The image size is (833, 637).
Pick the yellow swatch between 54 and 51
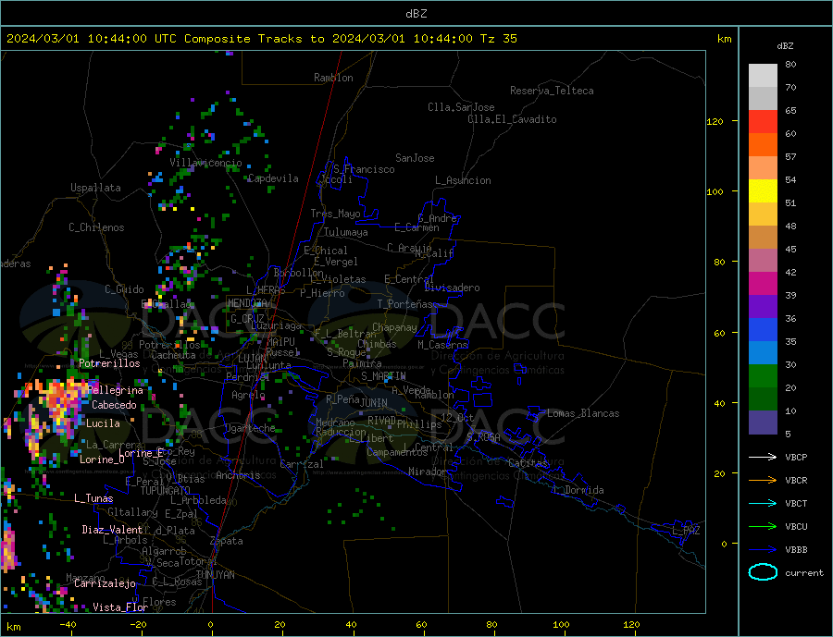coord(763,191)
